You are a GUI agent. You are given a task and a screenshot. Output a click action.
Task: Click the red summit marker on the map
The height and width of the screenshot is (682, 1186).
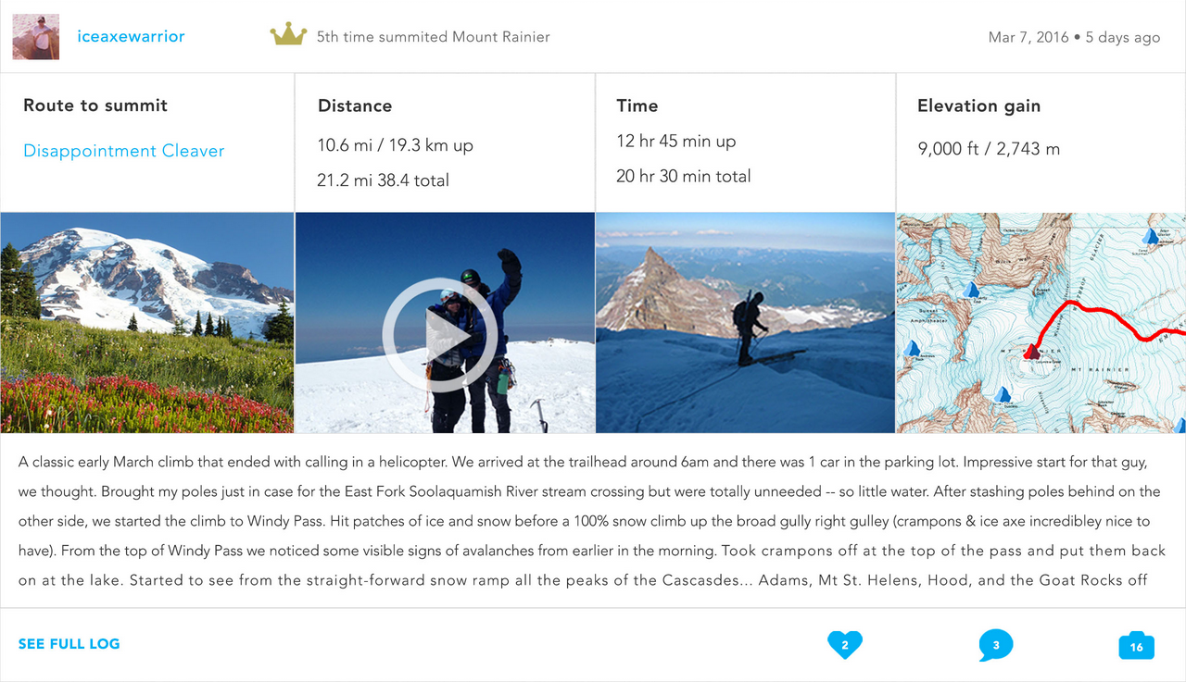click(1031, 351)
